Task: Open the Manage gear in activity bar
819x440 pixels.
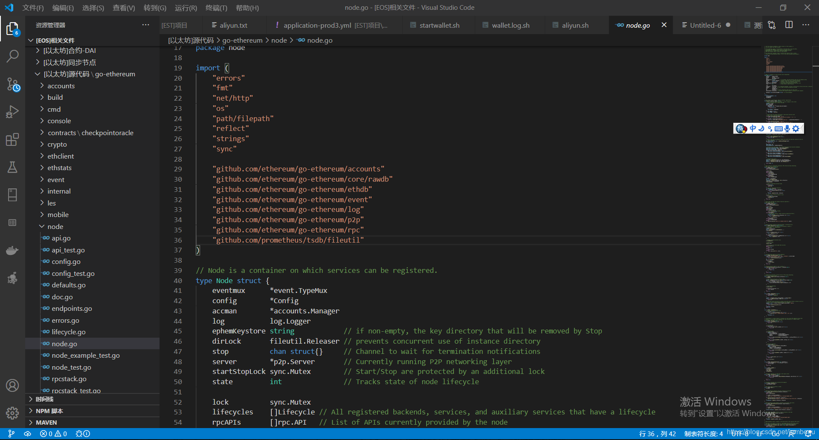Action: 12,413
